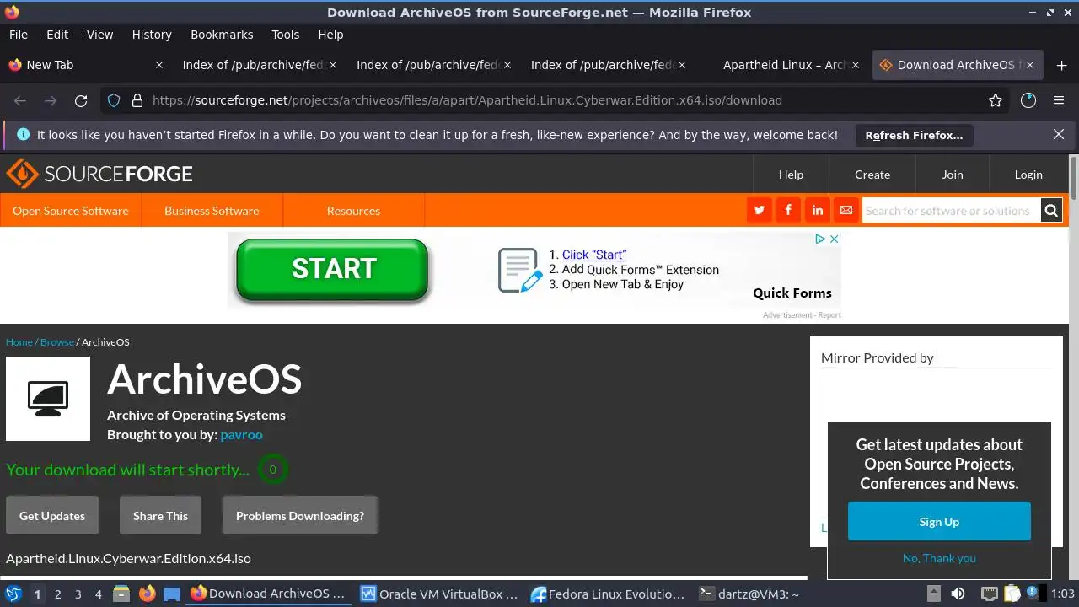This screenshot has height=607, width=1079.
Task: Click the Get Updates button
Action: point(52,516)
